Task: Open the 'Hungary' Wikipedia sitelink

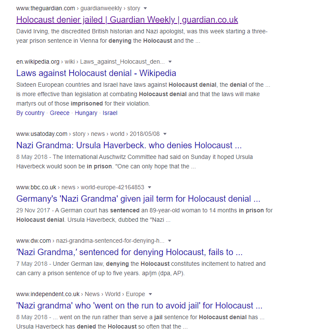Action: (86, 113)
